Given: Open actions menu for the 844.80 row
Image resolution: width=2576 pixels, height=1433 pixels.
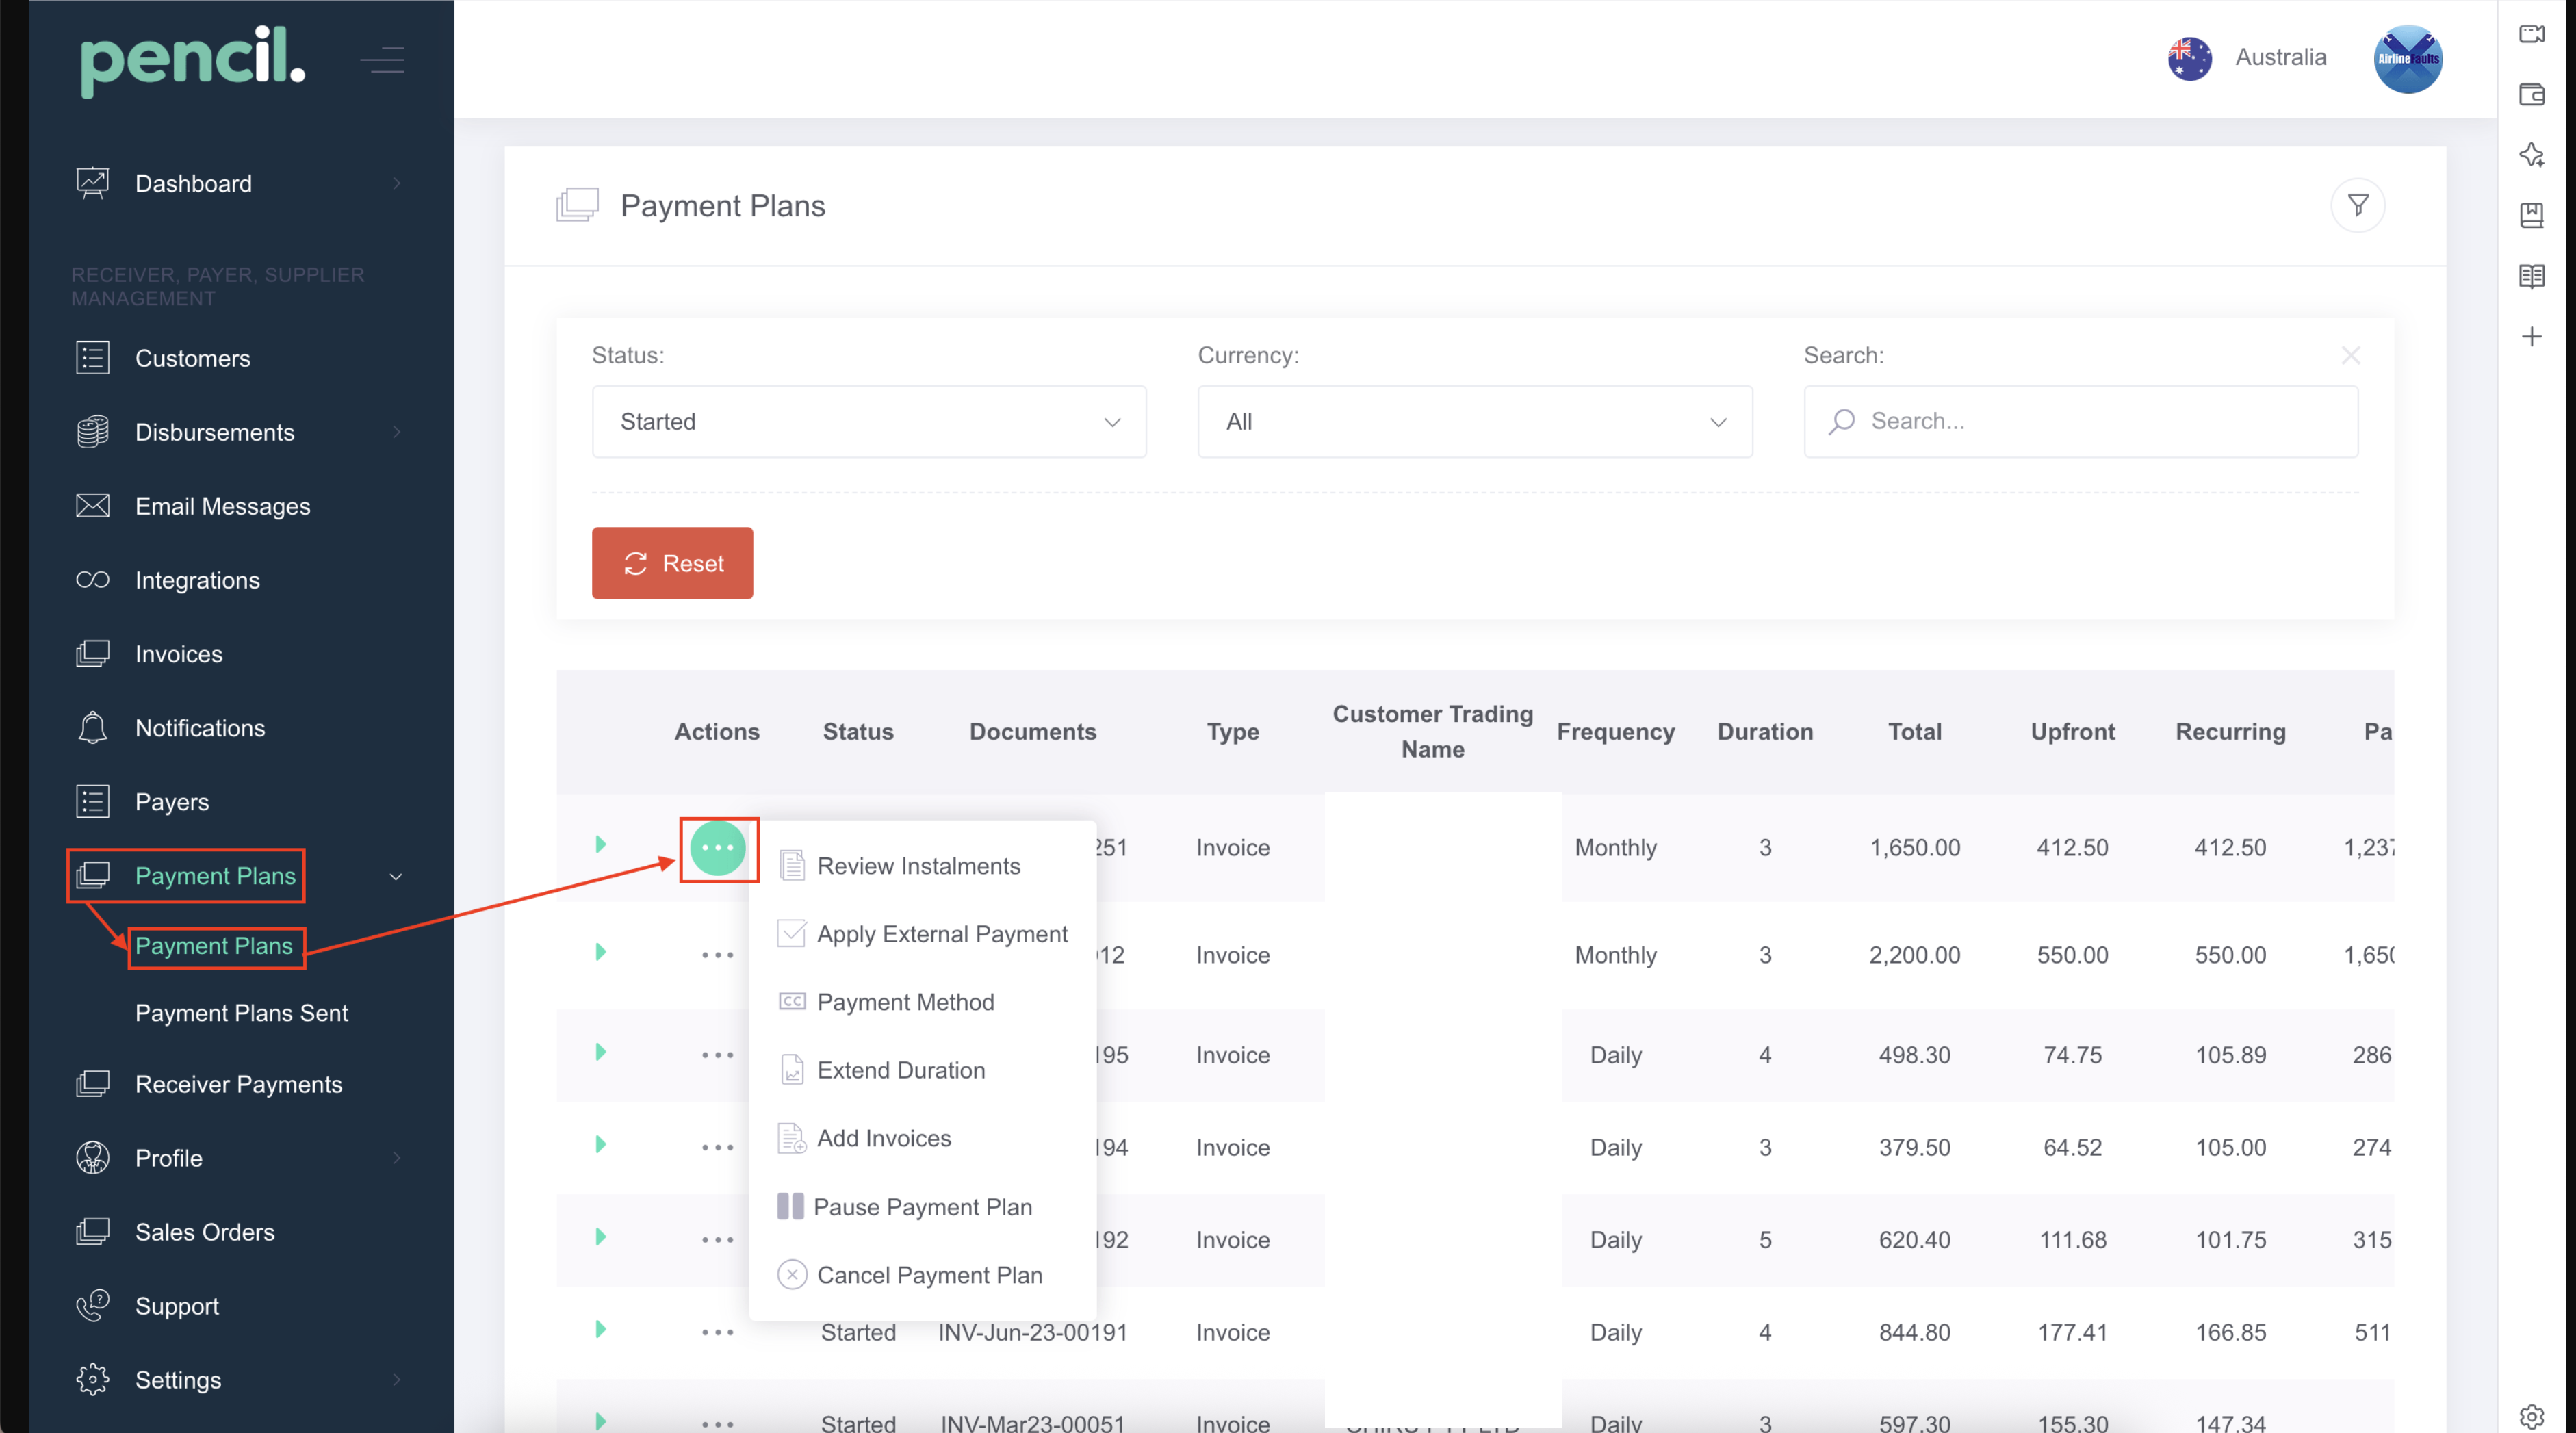Looking at the screenshot, I should click(x=717, y=1332).
